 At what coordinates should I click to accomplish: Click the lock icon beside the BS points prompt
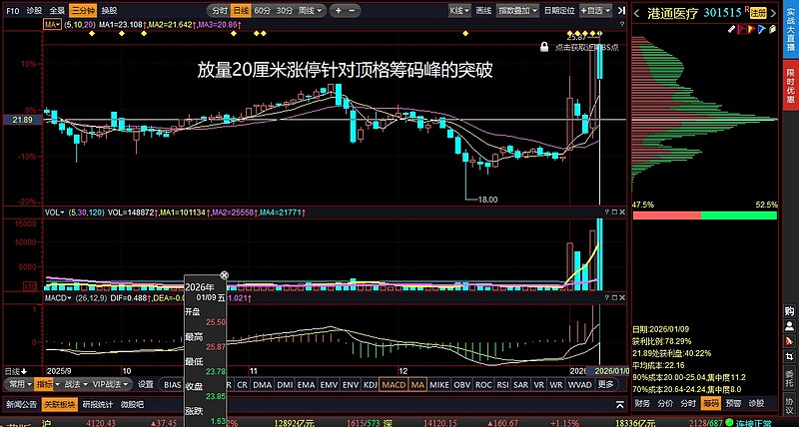pos(544,47)
